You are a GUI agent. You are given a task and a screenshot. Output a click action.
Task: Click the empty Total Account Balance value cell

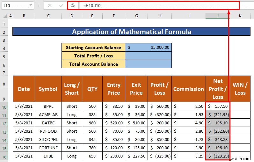point(149,64)
